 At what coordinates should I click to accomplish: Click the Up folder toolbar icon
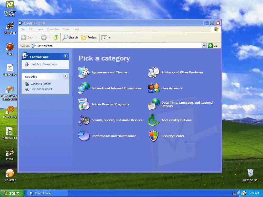pyautogui.click(x=56, y=37)
